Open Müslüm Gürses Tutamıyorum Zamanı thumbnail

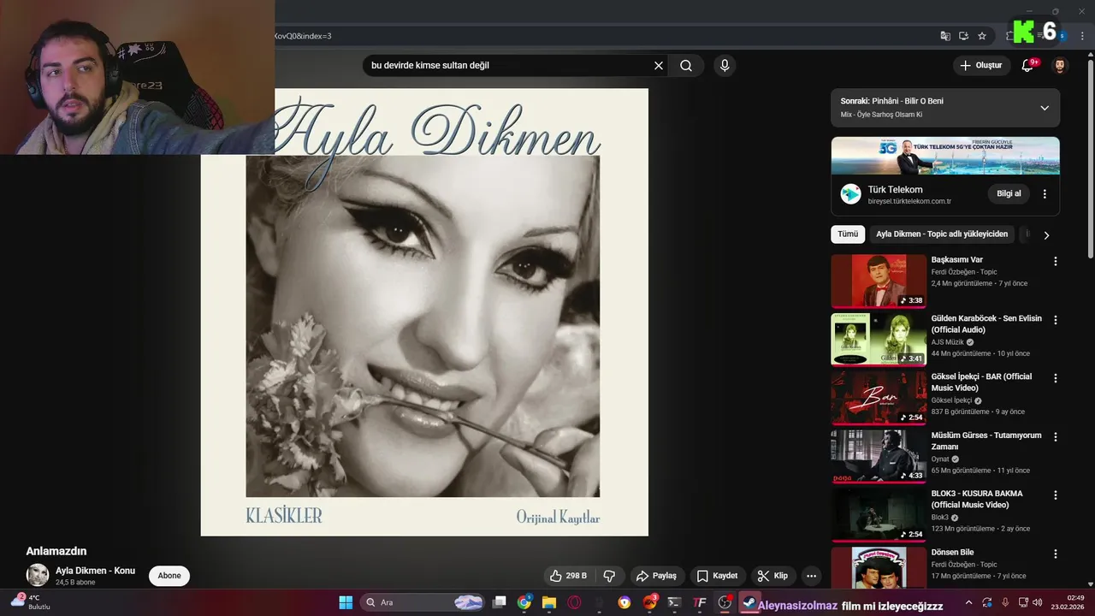pyautogui.click(x=879, y=457)
